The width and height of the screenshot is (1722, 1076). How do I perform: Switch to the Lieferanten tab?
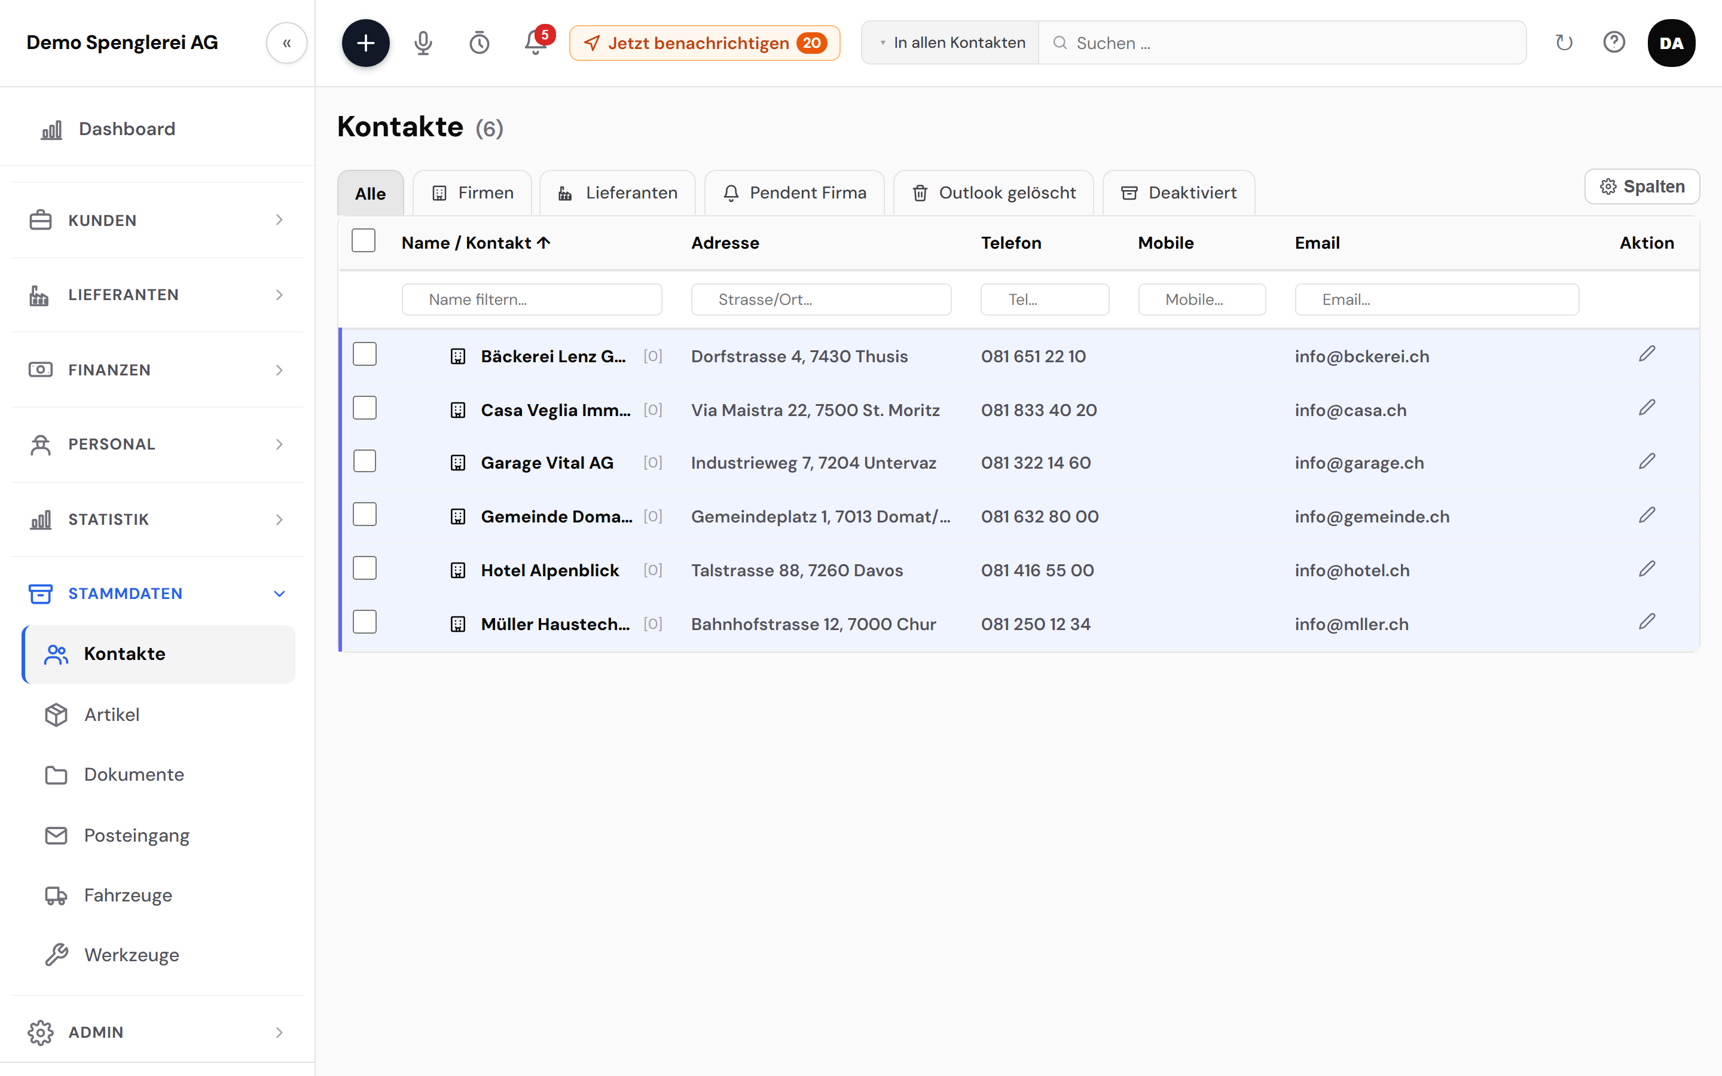618,193
